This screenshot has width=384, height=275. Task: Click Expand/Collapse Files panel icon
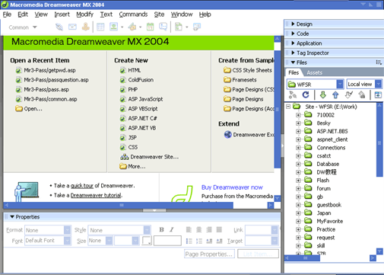pos(378,95)
